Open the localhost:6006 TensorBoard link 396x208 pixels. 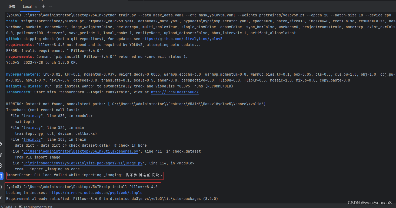[x=174, y=92]
